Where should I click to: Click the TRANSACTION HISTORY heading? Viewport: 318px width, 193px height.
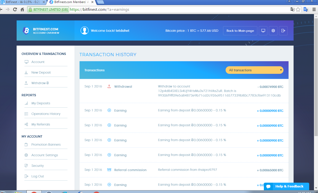pyautogui.click(x=108, y=55)
